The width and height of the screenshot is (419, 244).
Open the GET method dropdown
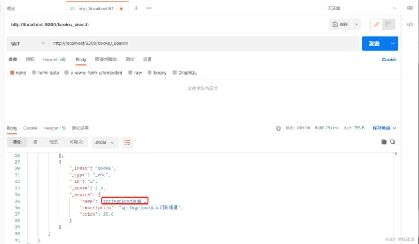28,44
